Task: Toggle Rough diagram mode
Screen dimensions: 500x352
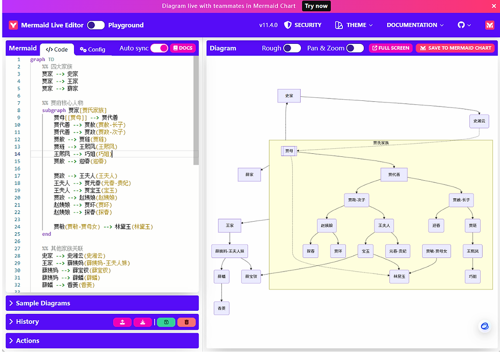Action: 292,48
